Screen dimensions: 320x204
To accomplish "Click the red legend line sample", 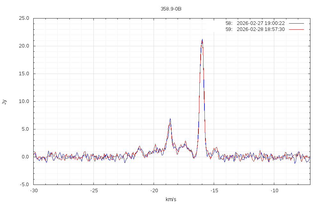I will 296,29.
